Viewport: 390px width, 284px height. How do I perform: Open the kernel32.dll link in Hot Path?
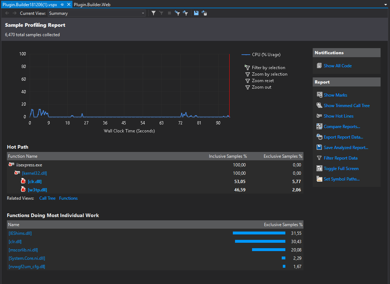click(x=34, y=173)
